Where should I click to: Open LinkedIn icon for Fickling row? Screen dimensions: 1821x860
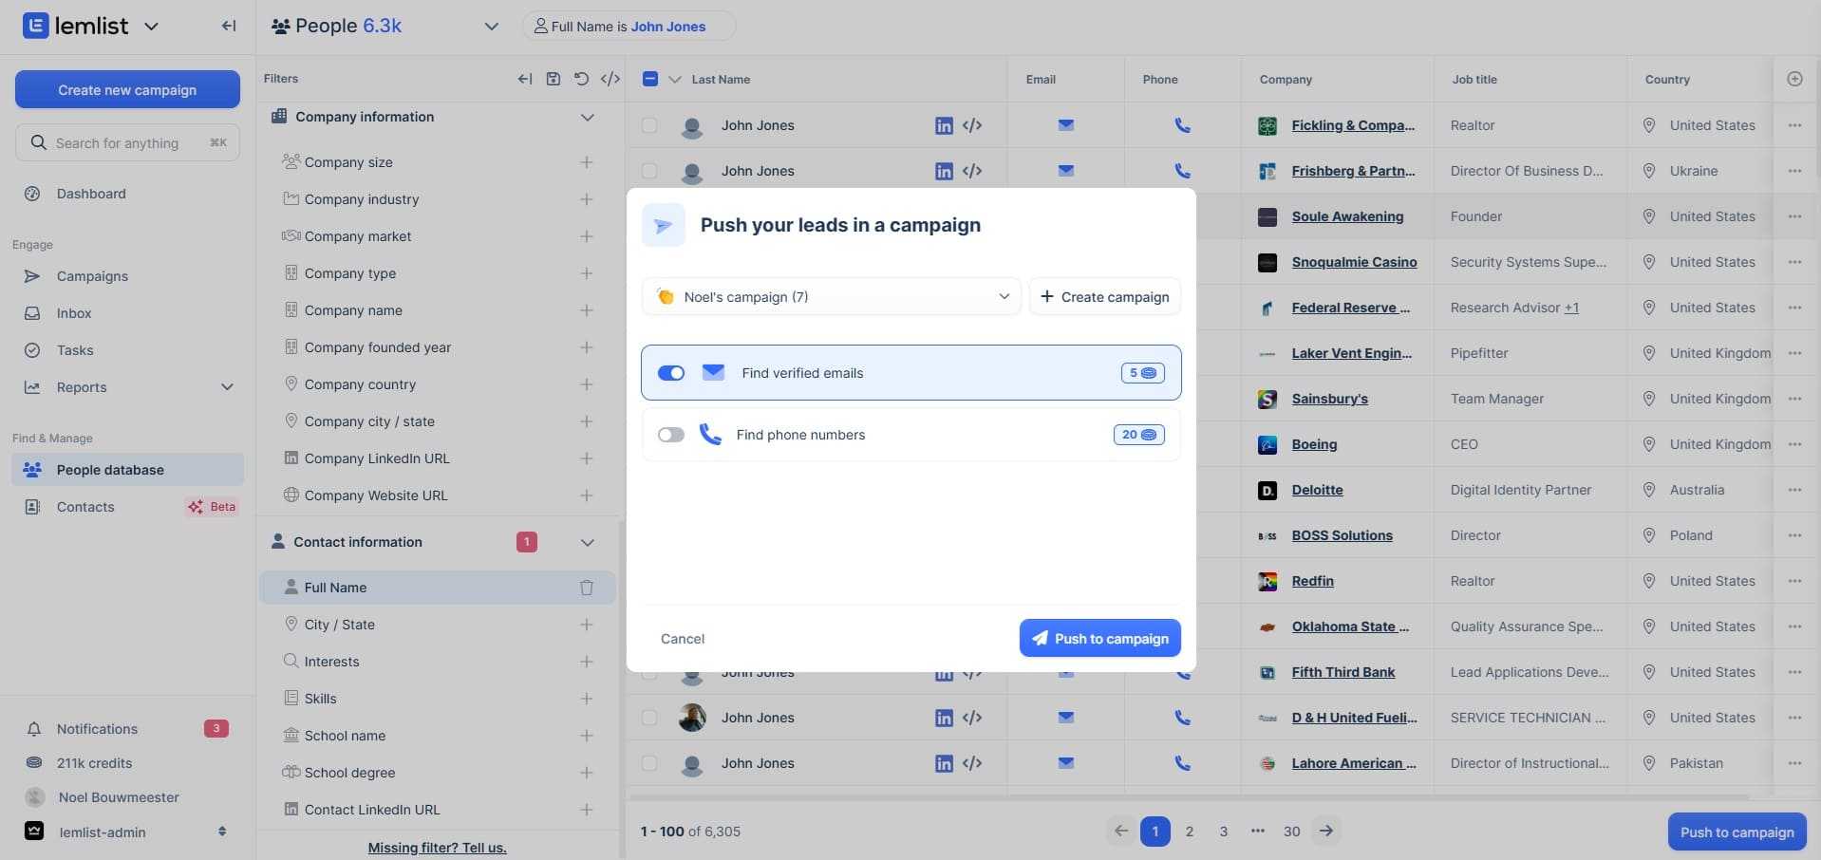point(944,125)
